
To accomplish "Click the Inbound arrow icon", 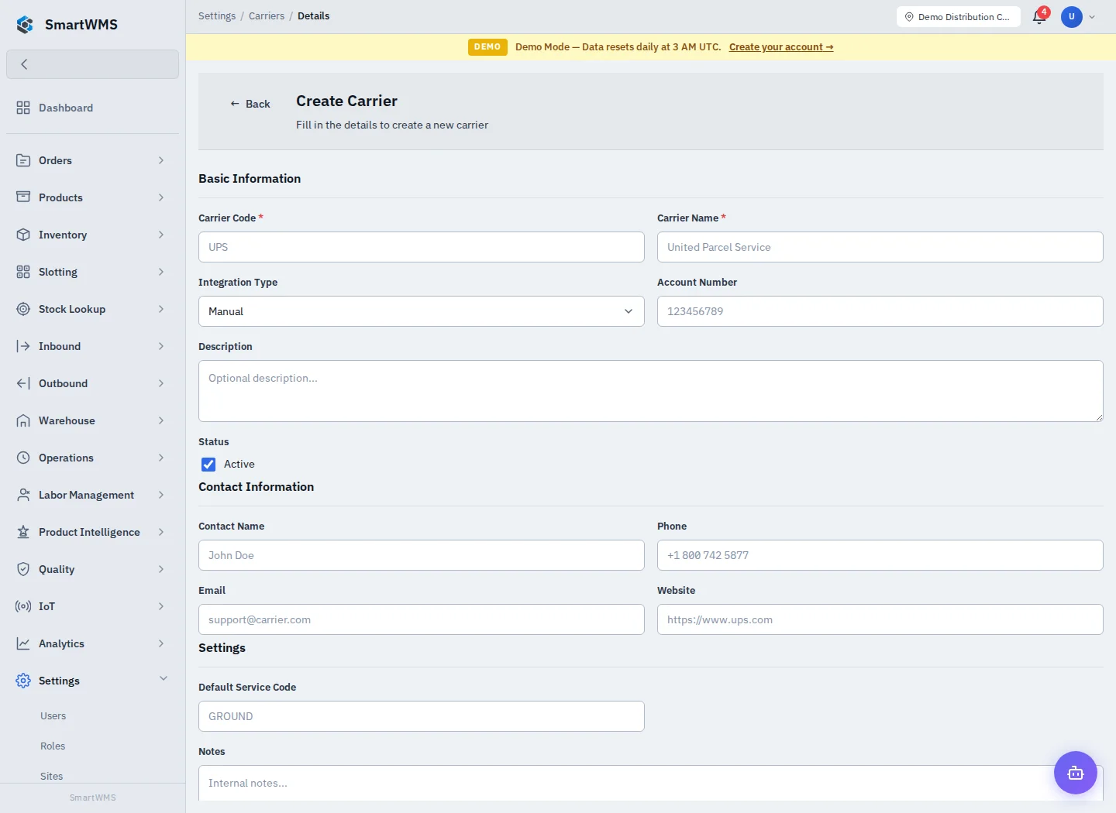I will point(23,346).
